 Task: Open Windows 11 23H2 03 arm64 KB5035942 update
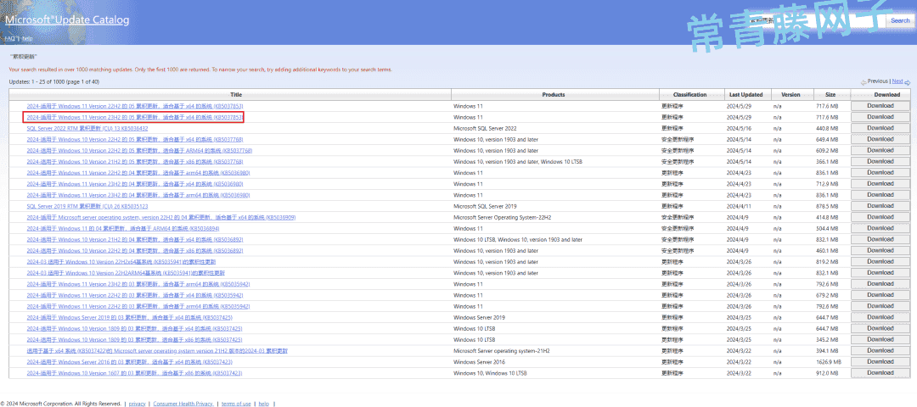(138, 284)
